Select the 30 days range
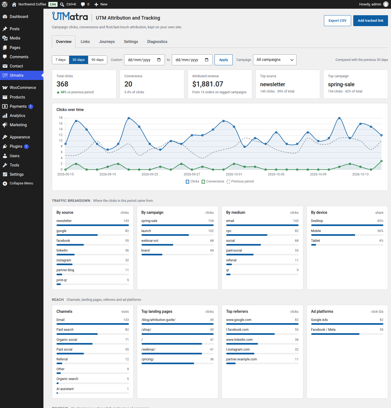This screenshot has width=391, height=408. click(x=78, y=60)
